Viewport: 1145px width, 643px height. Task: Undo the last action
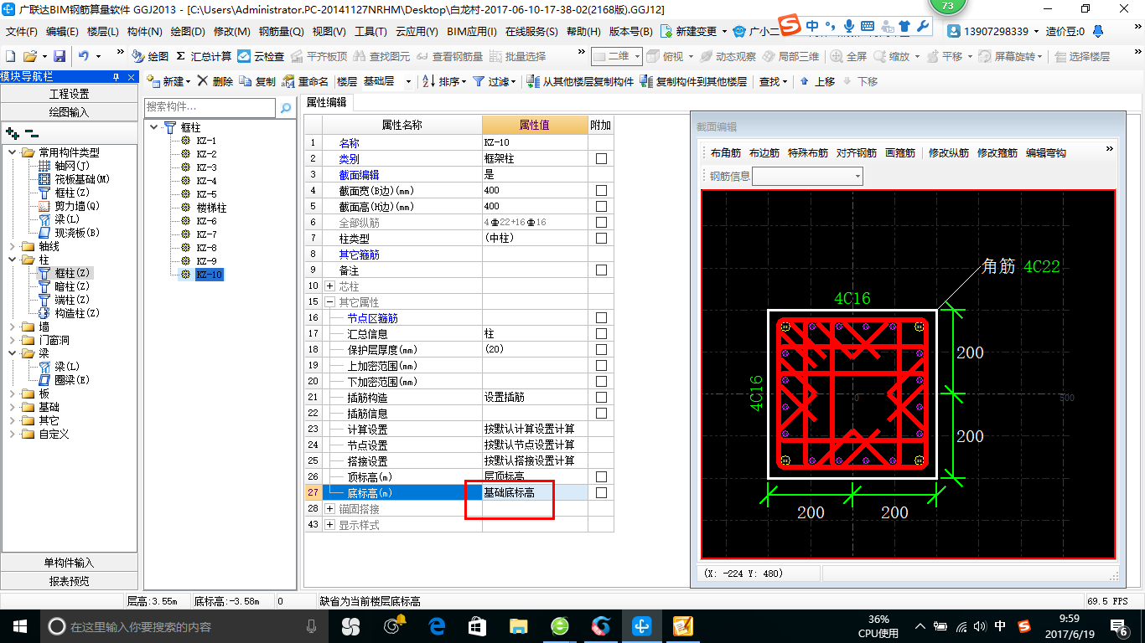pyautogui.click(x=84, y=56)
